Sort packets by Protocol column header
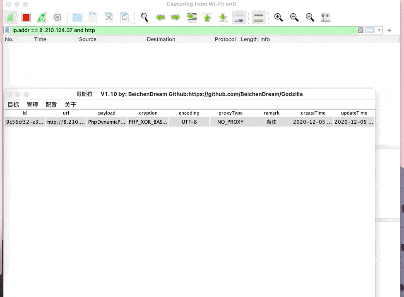Viewport: 404px width, 297px height. click(x=225, y=39)
